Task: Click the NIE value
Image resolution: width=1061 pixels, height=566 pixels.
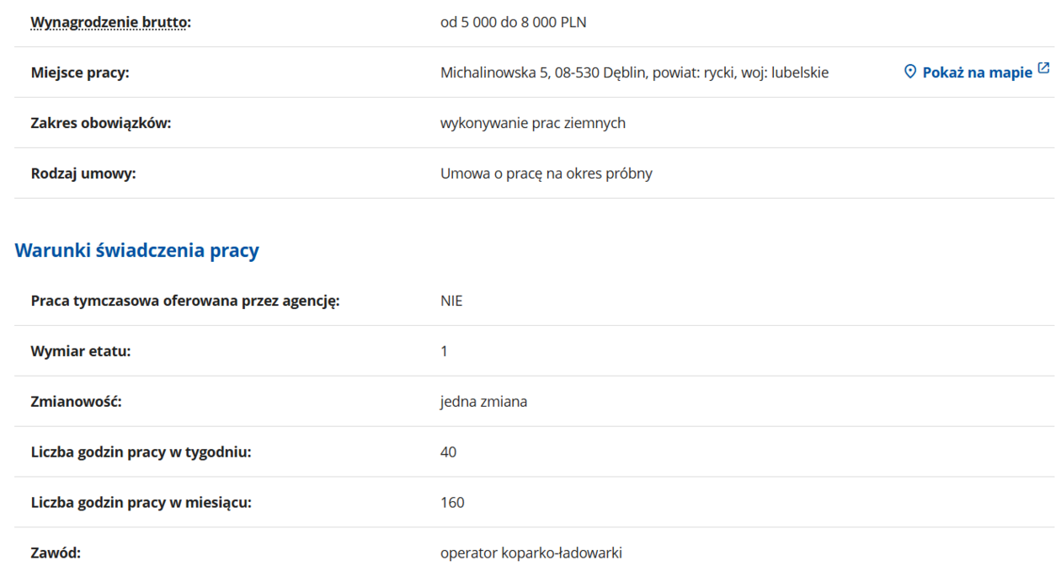Action: pyautogui.click(x=451, y=301)
